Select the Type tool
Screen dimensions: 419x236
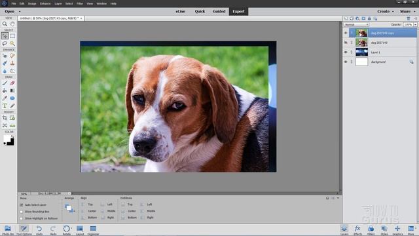tap(5, 106)
